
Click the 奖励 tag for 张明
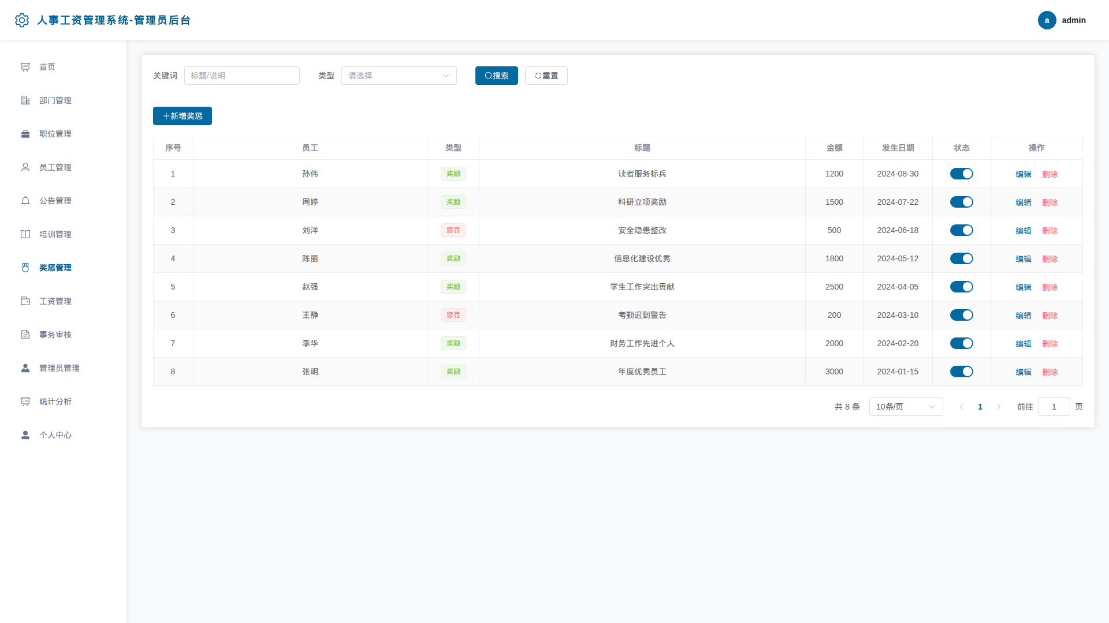(453, 371)
